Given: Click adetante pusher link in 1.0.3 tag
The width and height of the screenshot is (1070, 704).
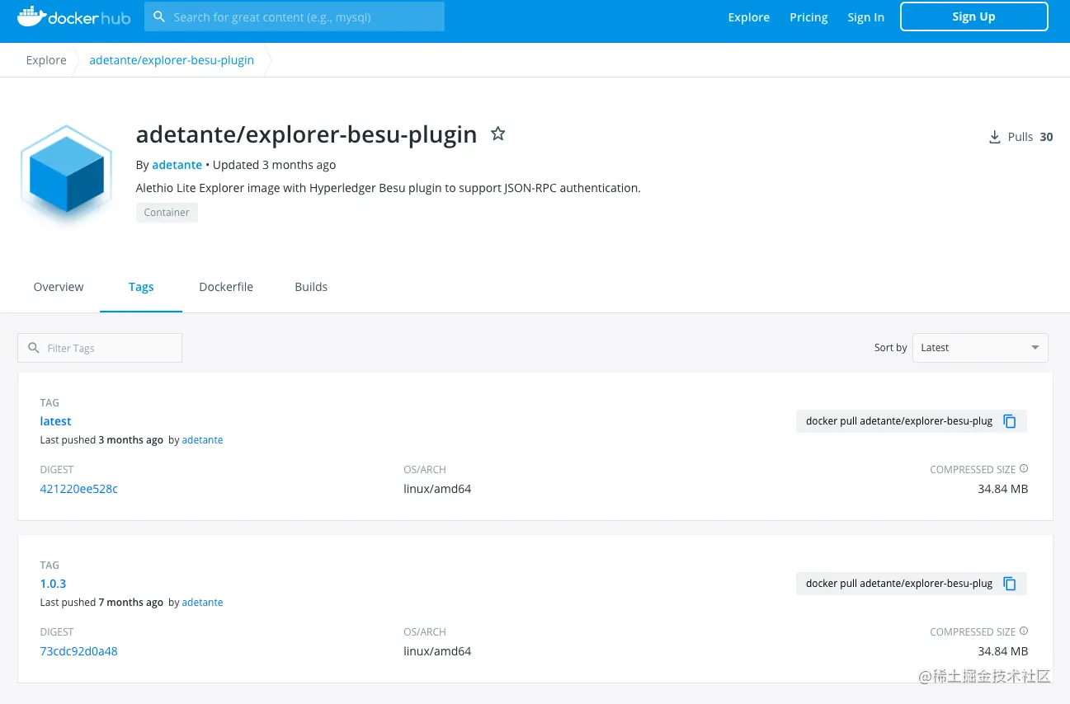Looking at the screenshot, I should [203, 603].
